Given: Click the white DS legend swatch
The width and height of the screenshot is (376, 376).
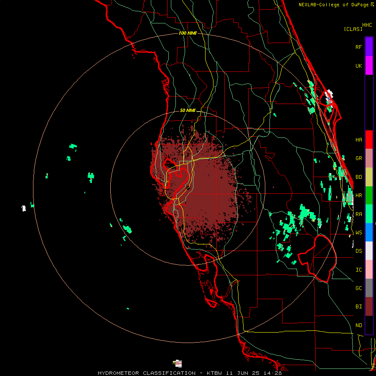Looking at the screenshot, I should pos(369,251).
